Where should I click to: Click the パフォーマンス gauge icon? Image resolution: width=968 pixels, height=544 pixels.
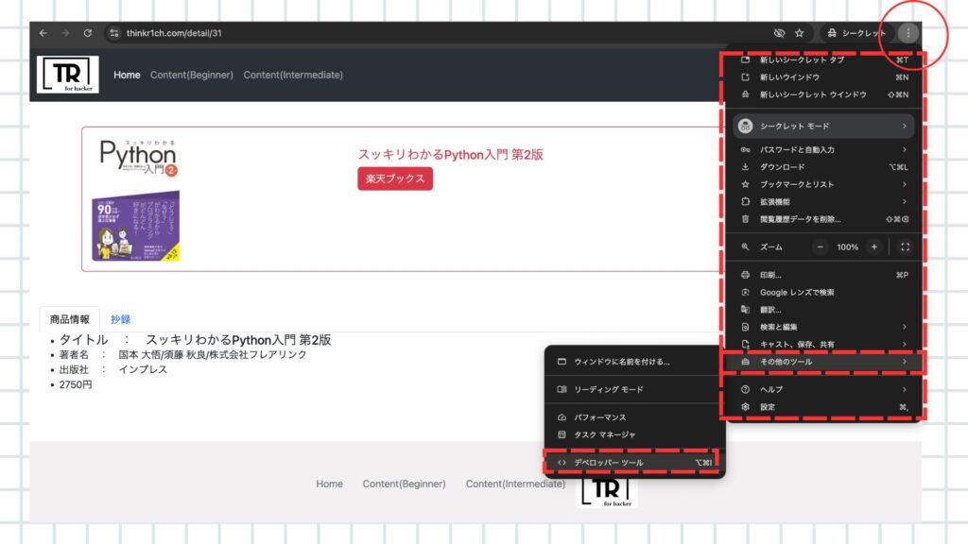[x=562, y=417]
